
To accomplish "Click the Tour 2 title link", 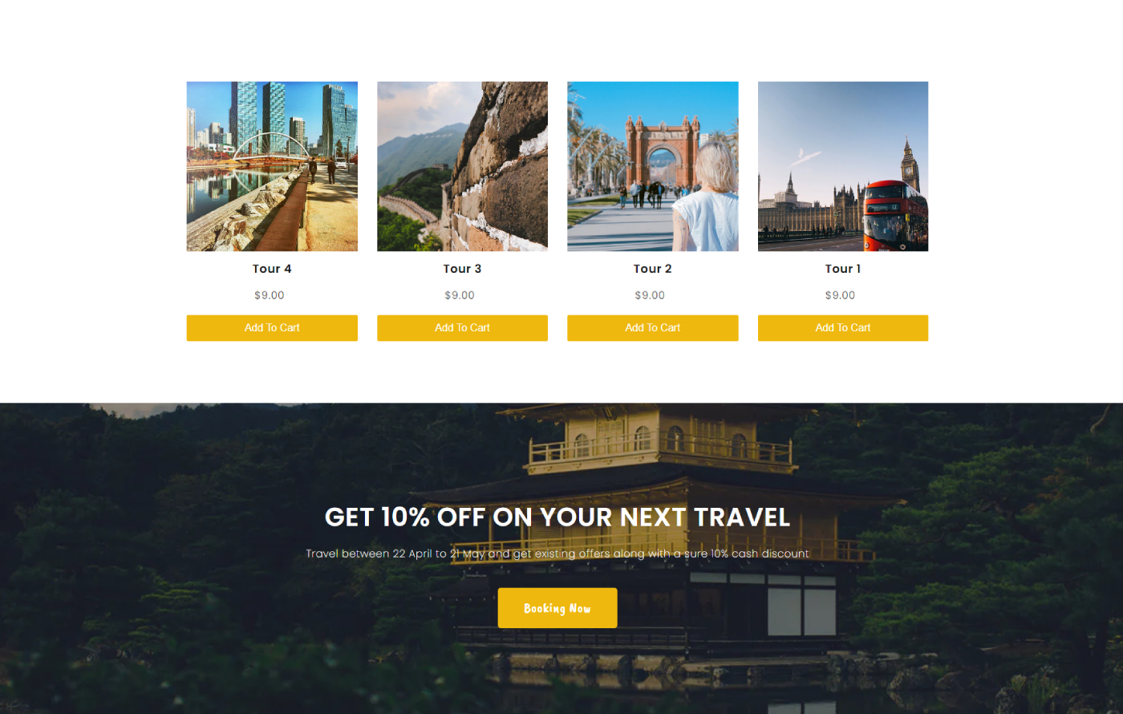I will 653,269.
